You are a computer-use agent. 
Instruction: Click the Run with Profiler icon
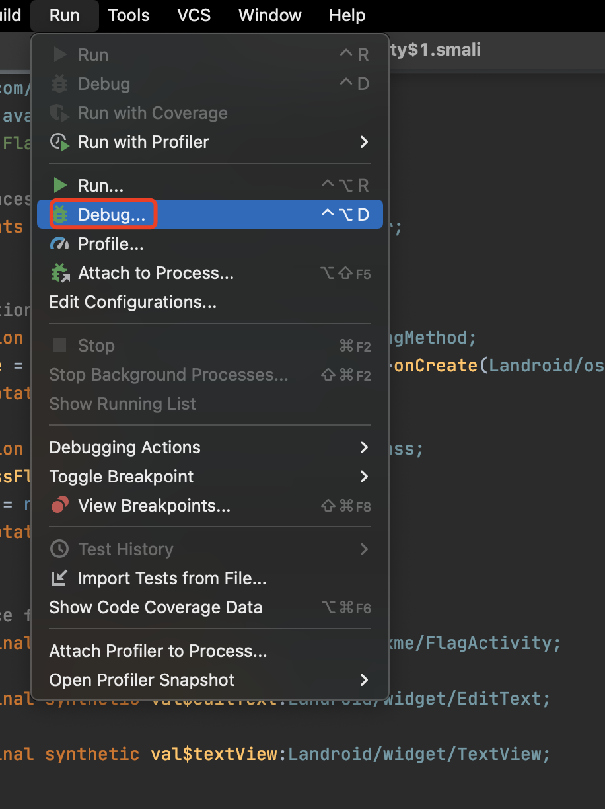coord(60,142)
